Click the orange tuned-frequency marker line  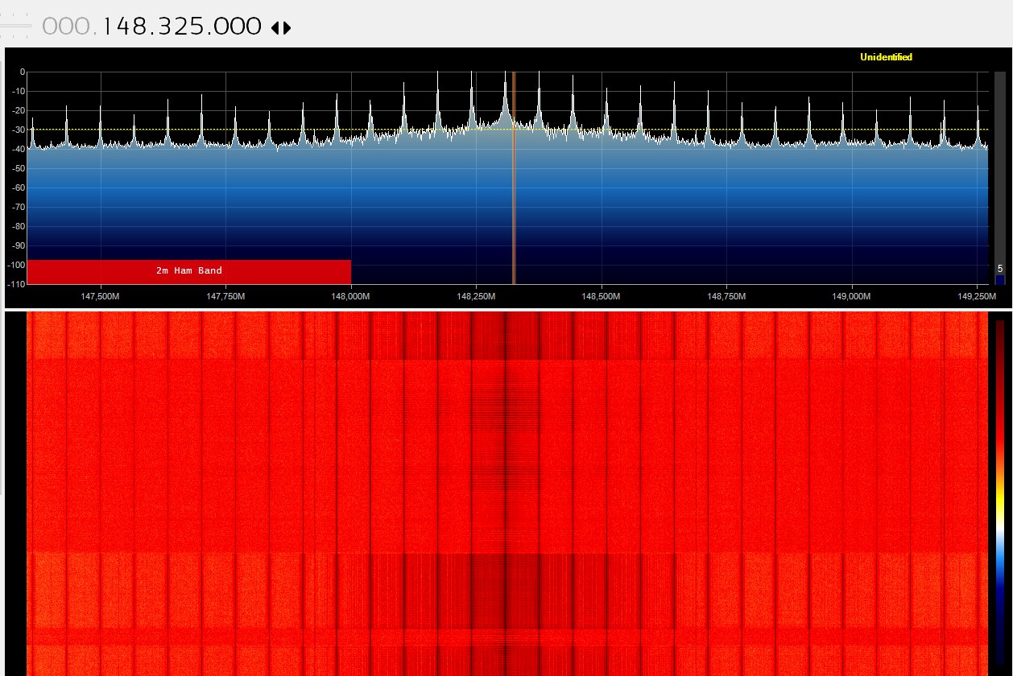[x=513, y=177]
